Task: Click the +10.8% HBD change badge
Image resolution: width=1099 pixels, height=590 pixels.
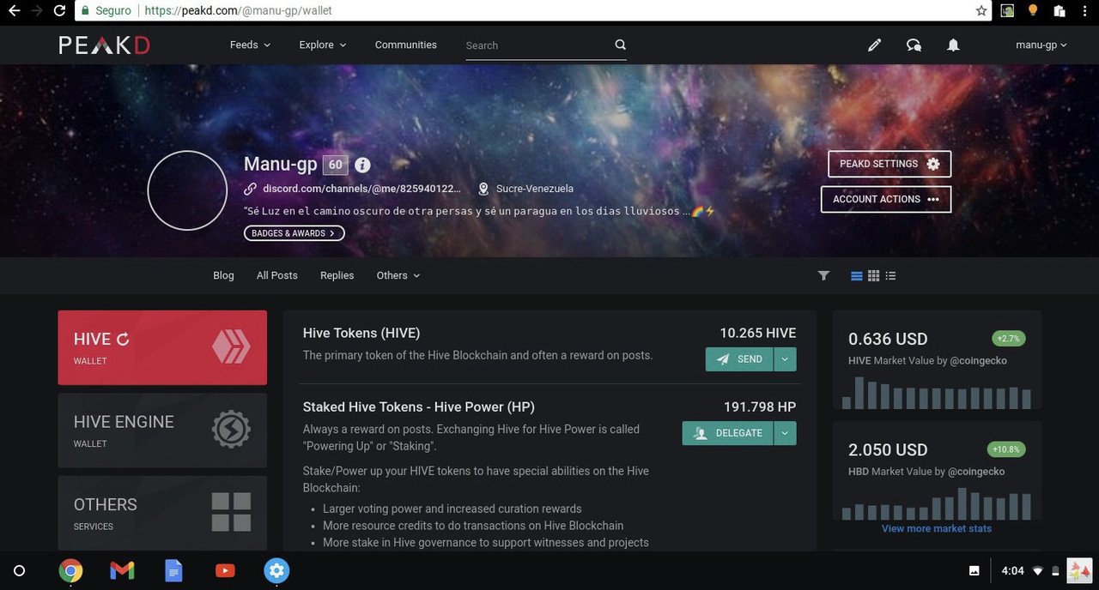Action: click(1006, 449)
